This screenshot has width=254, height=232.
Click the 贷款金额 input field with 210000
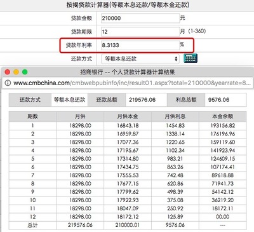[x=140, y=18]
